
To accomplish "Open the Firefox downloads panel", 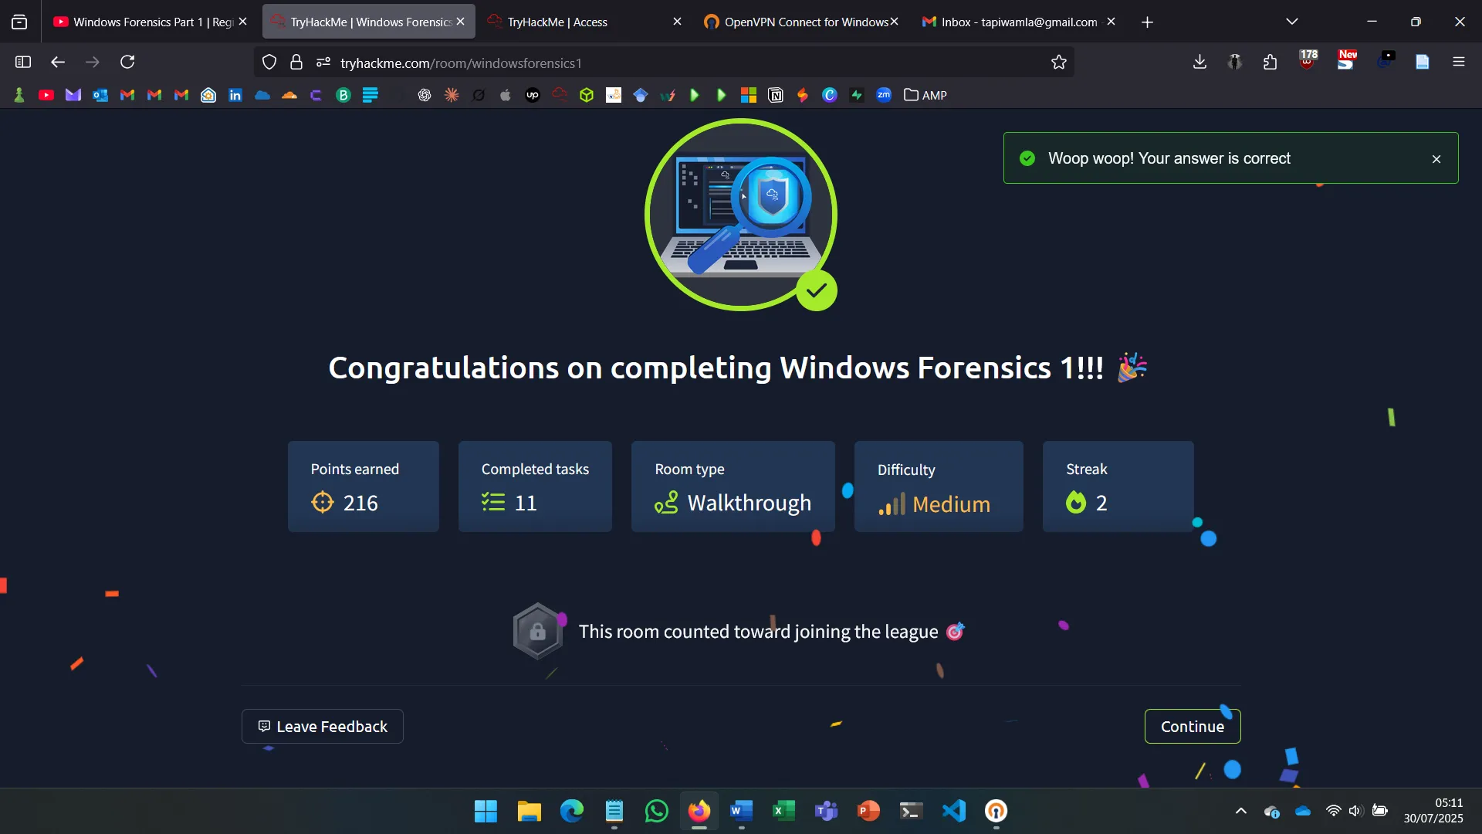I will click(1199, 62).
